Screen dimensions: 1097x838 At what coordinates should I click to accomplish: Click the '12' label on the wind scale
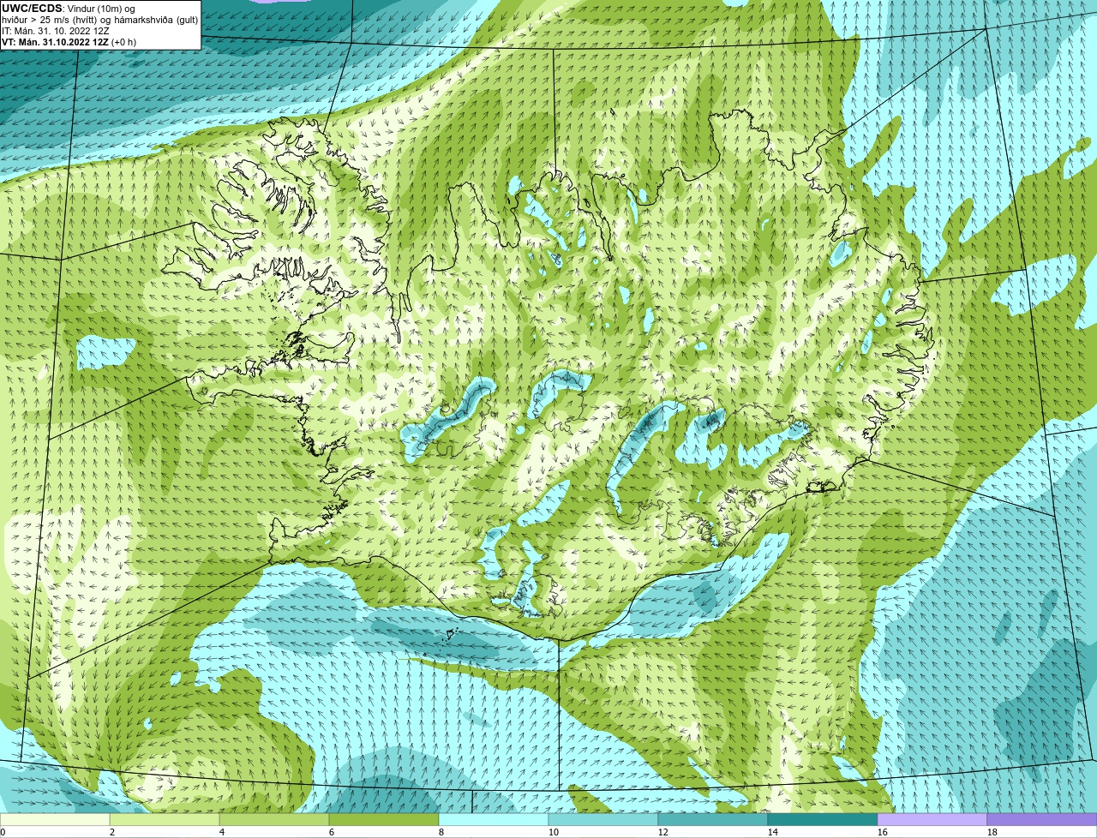point(663,832)
